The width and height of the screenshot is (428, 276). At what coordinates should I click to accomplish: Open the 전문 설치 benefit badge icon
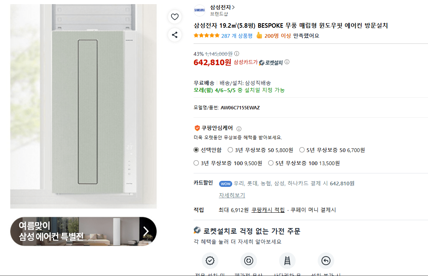point(210,261)
